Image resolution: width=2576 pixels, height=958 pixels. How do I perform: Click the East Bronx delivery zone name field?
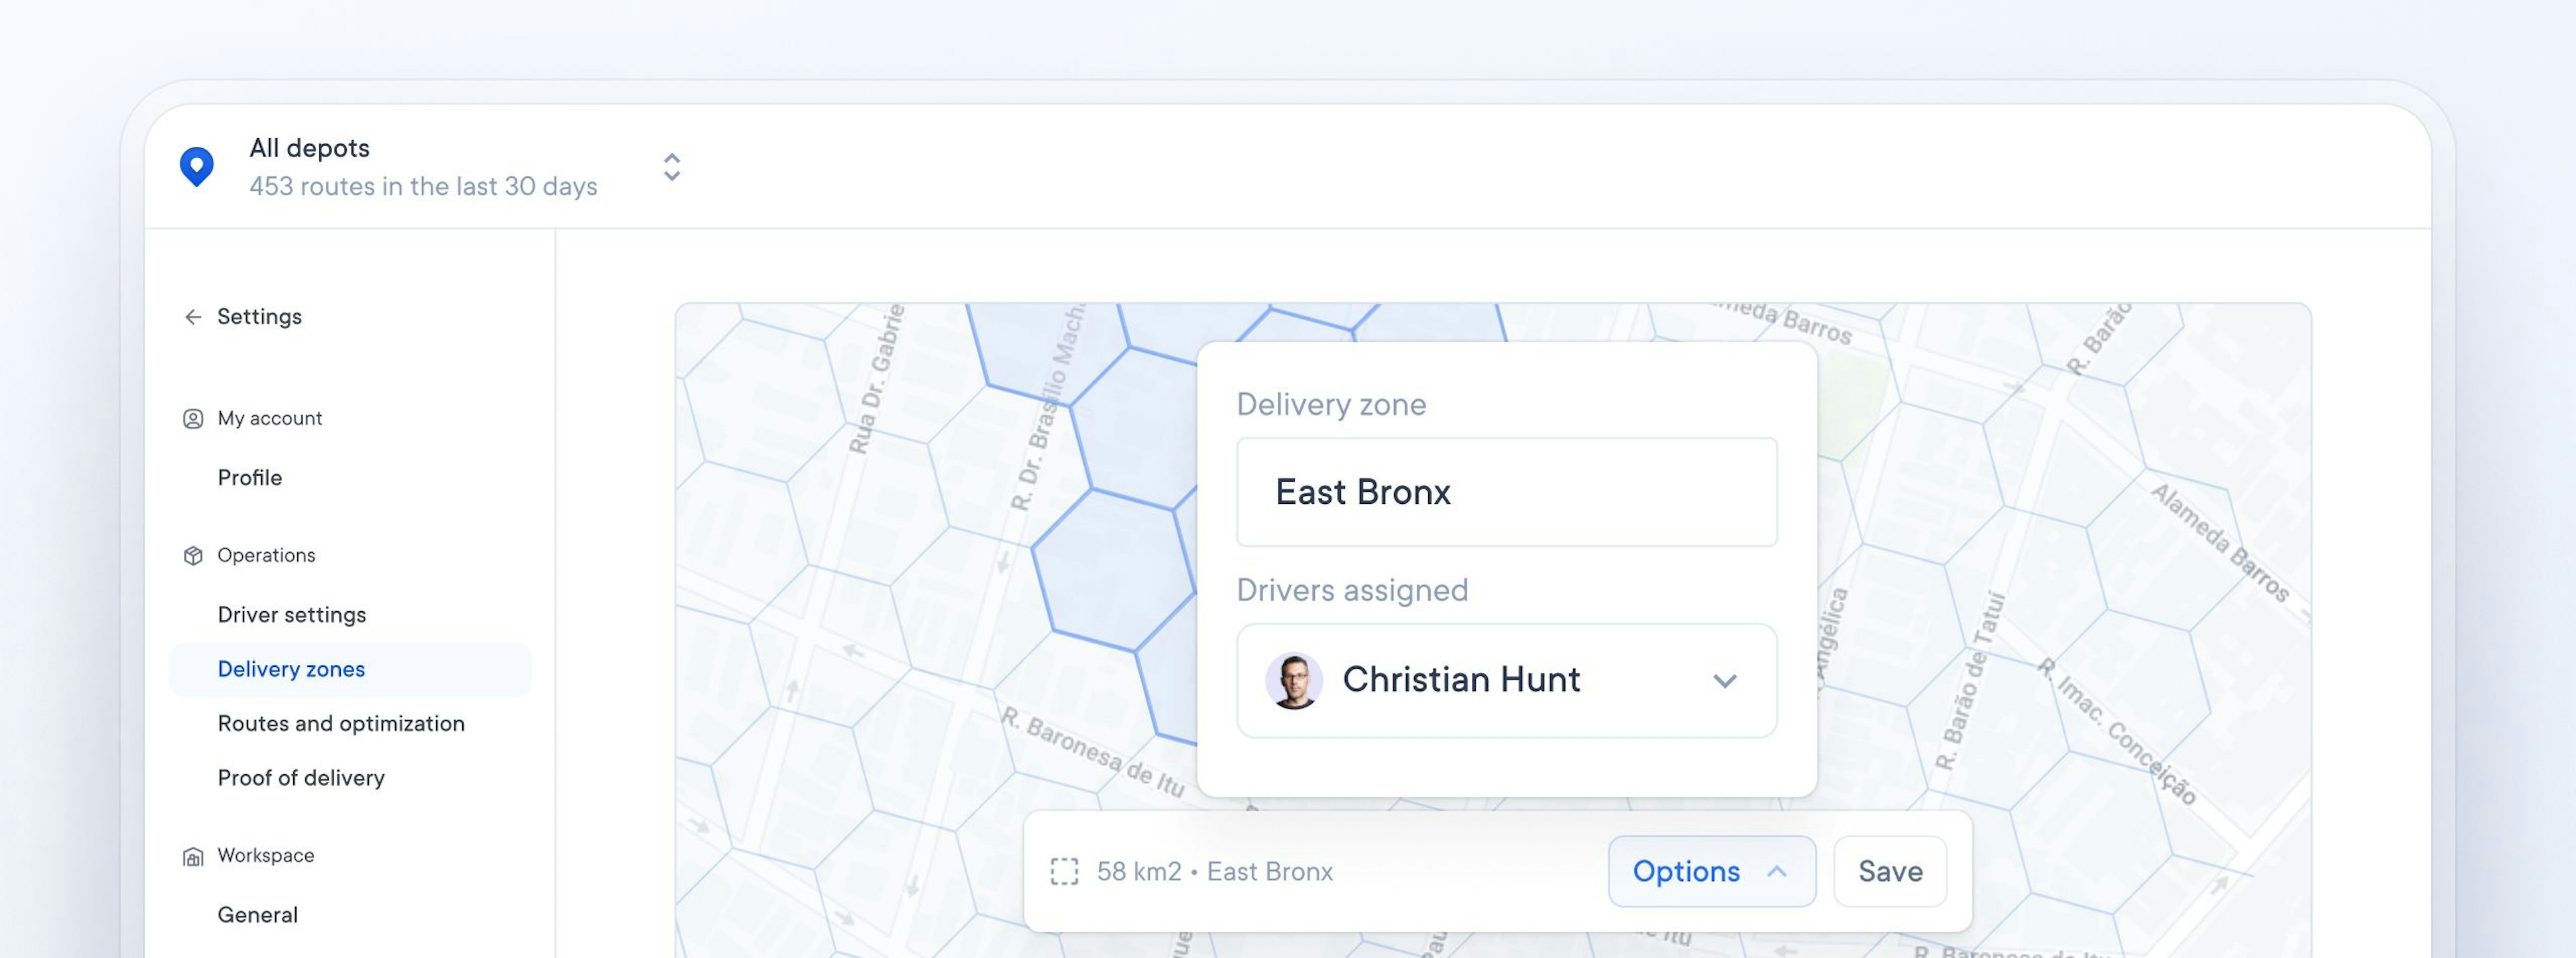[x=1505, y=491]
